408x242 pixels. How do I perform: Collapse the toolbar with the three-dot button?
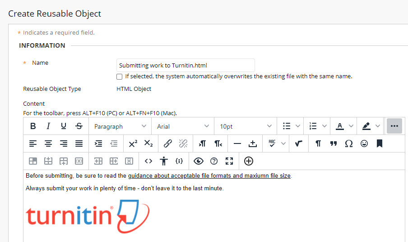[x=394, y=126]
